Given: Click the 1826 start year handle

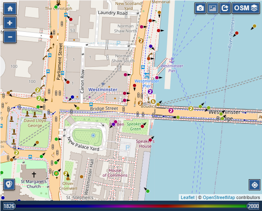Looking at the screenshot, I should click(9, 206).
